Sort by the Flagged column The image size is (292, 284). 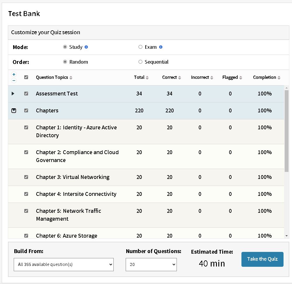pyautogui.click(x=241, y=78)
